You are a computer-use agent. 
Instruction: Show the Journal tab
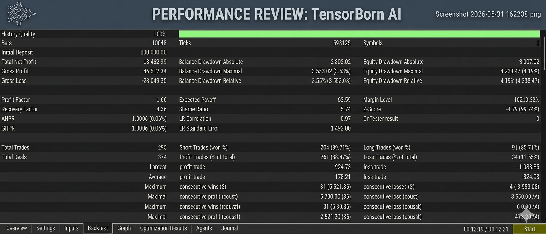[x=230, y=228]
